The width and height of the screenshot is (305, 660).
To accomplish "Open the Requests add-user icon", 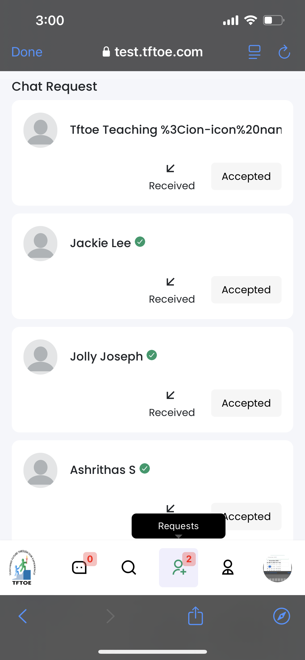I will click(x=179, y=567).
